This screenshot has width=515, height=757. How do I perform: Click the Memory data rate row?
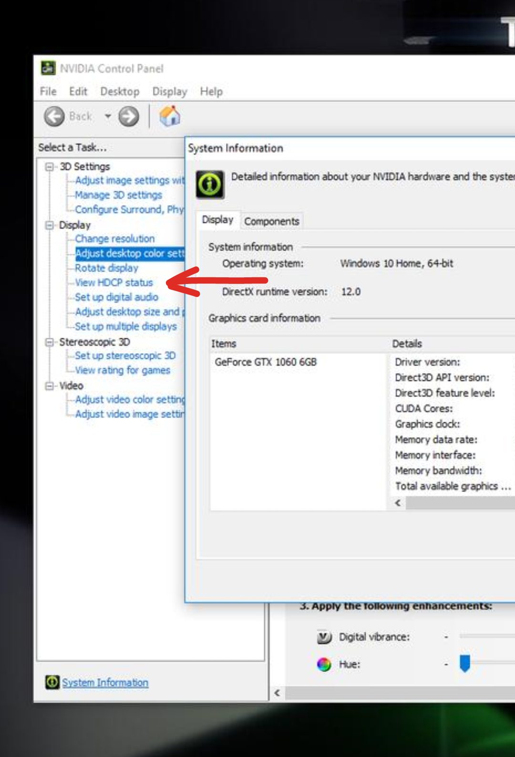pos(436,440)
